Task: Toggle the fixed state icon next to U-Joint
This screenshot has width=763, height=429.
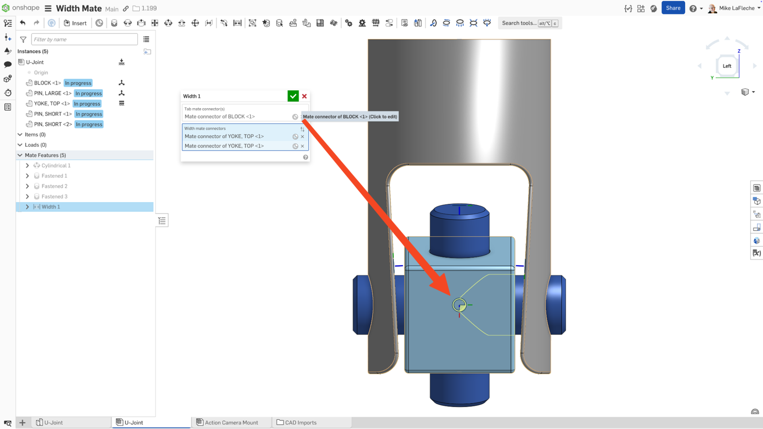Action: 122,62
